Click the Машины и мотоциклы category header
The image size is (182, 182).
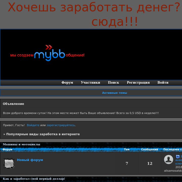click(21, 144)
